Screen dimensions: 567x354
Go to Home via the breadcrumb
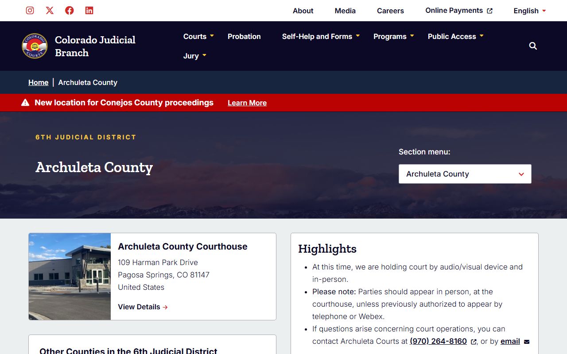click(39, 82)
